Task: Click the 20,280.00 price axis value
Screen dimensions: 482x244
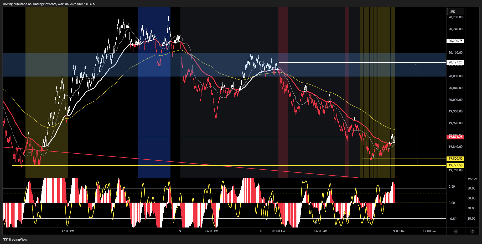Action: click(x=455, y=17)
